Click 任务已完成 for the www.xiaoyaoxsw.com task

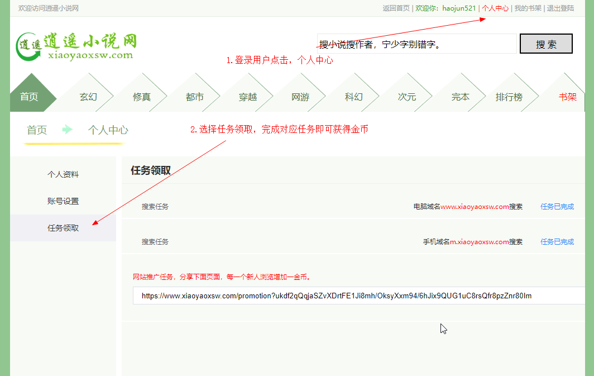(557, 207)
